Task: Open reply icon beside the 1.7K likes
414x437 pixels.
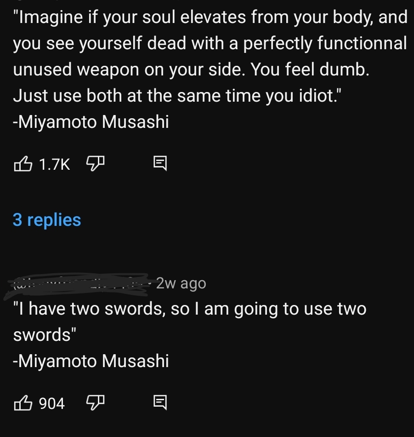Action: click(159, 163)
